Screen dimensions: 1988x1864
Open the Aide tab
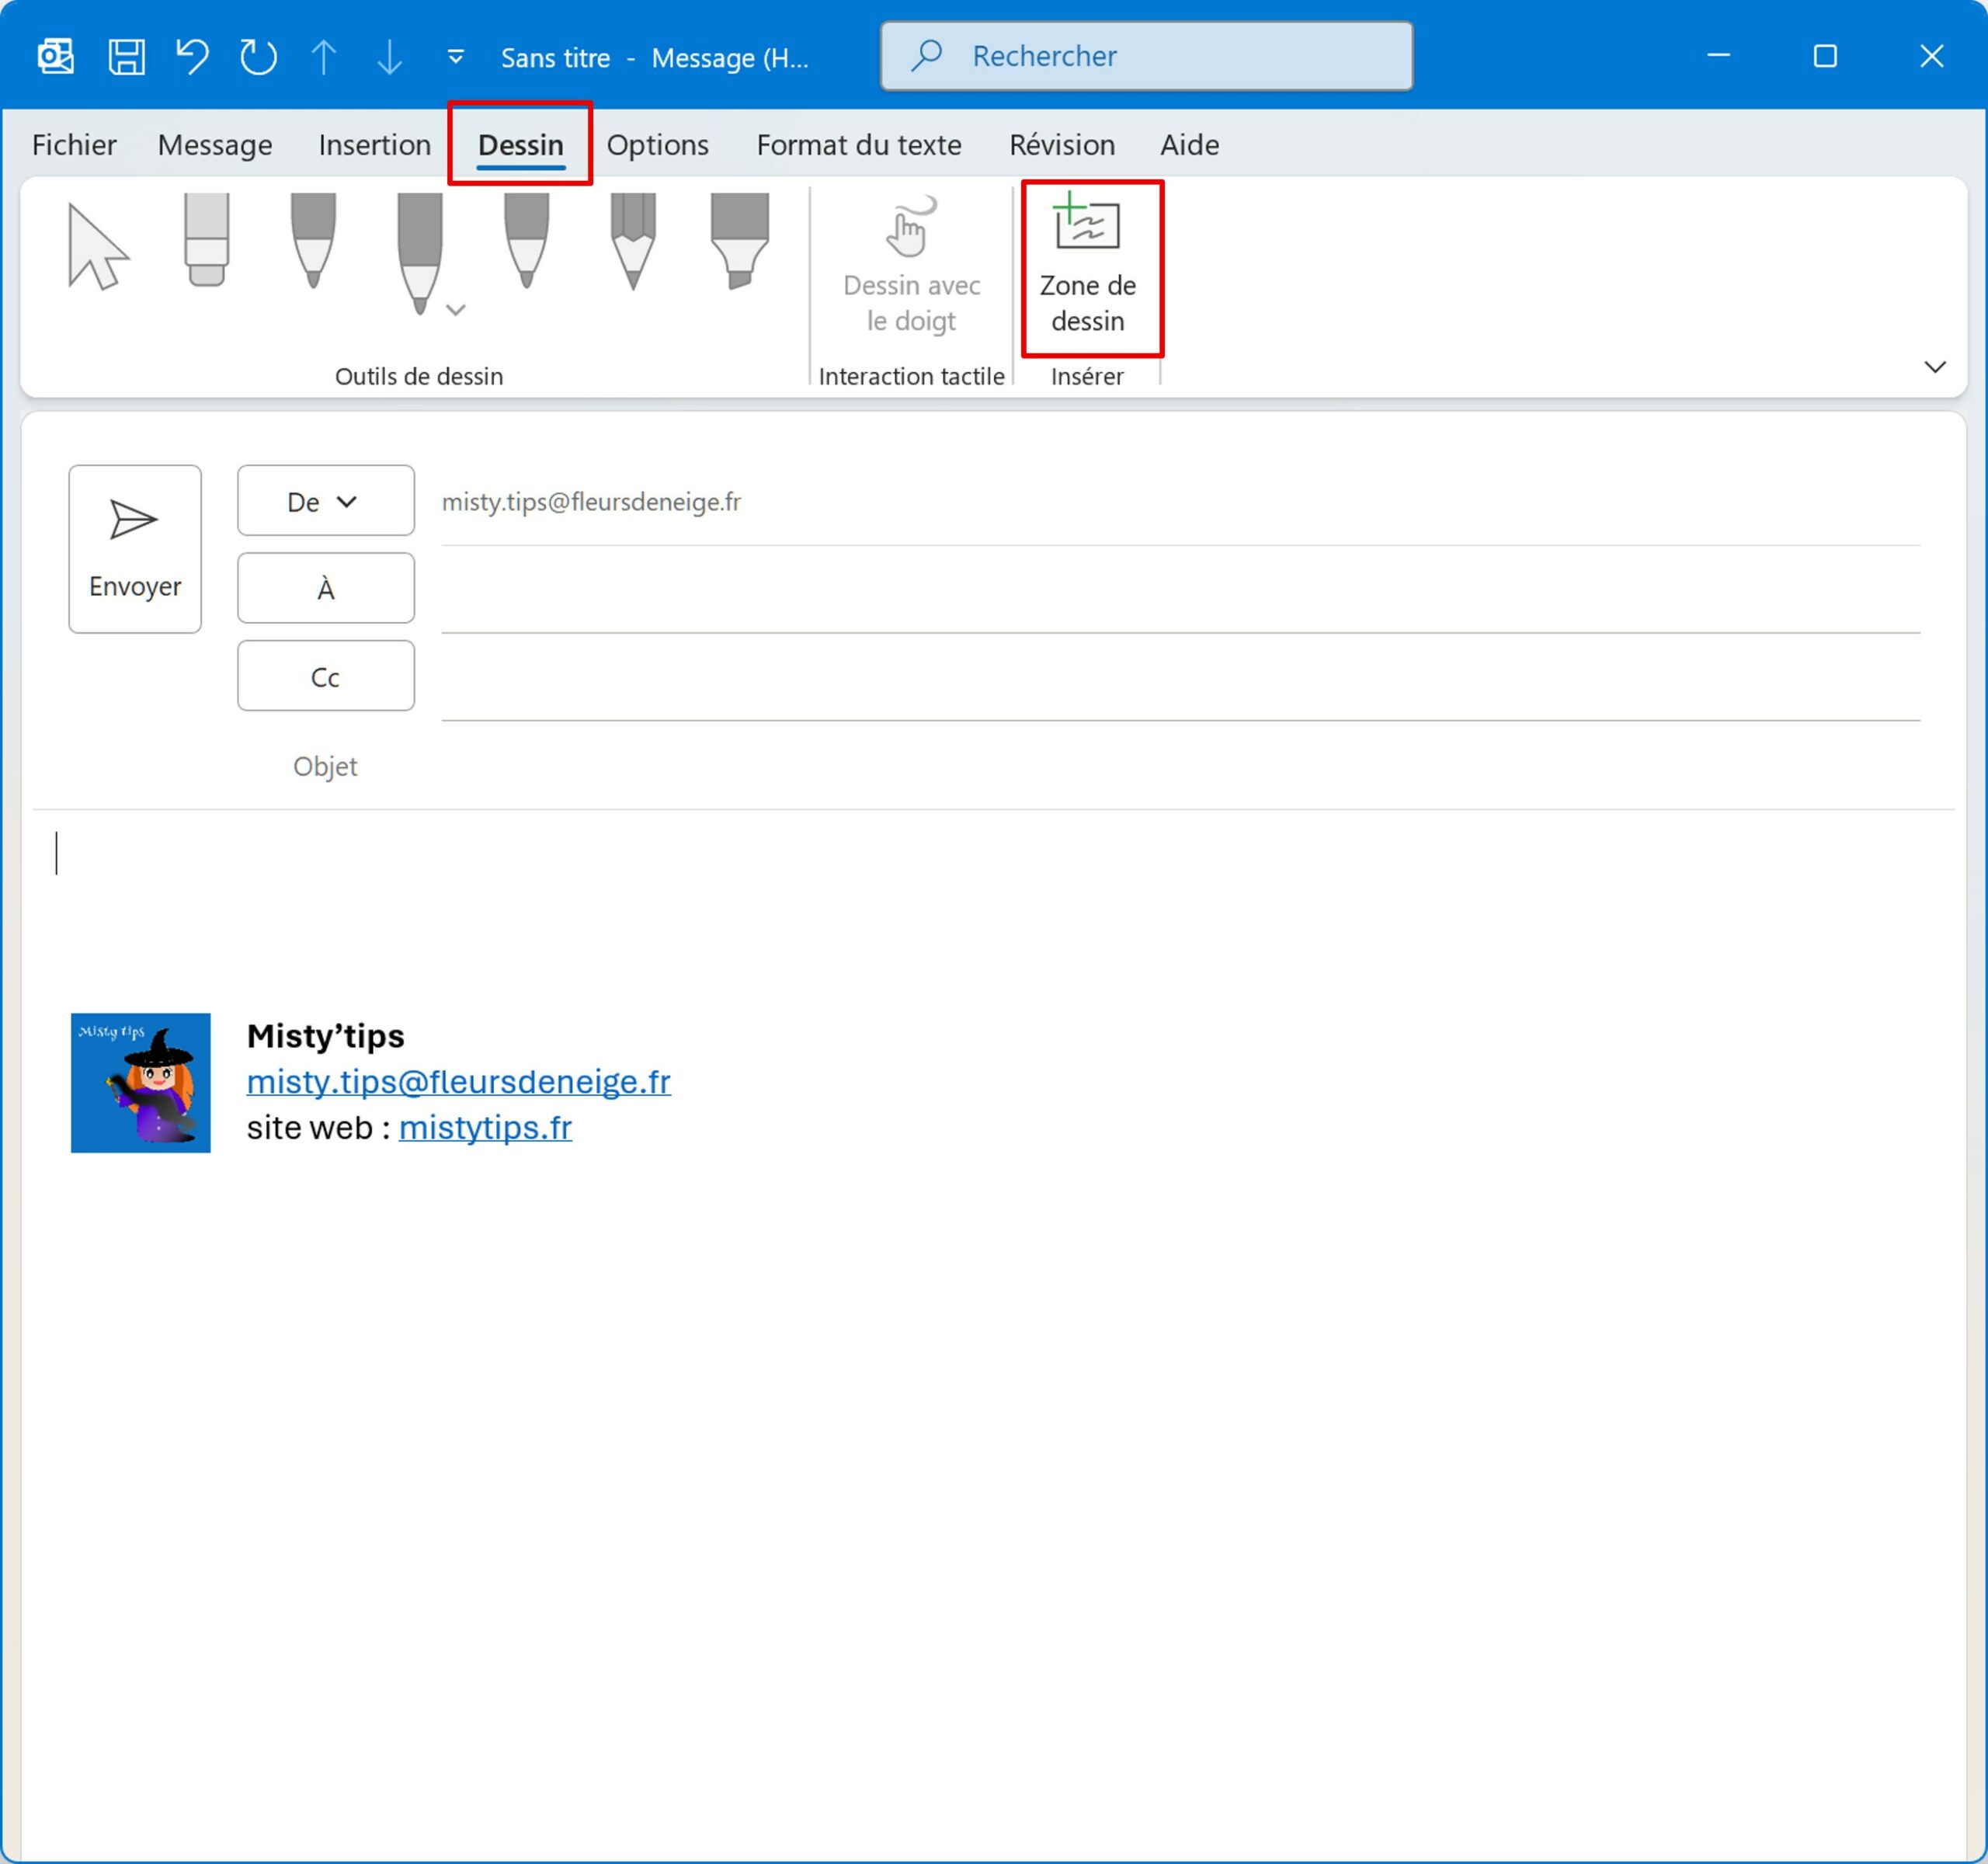[x=1189, y=145]
